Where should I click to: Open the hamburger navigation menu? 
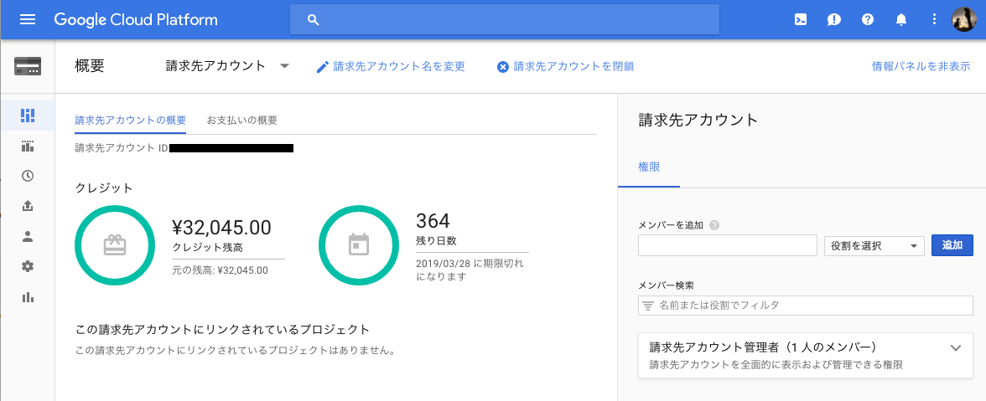click(28, 20)
